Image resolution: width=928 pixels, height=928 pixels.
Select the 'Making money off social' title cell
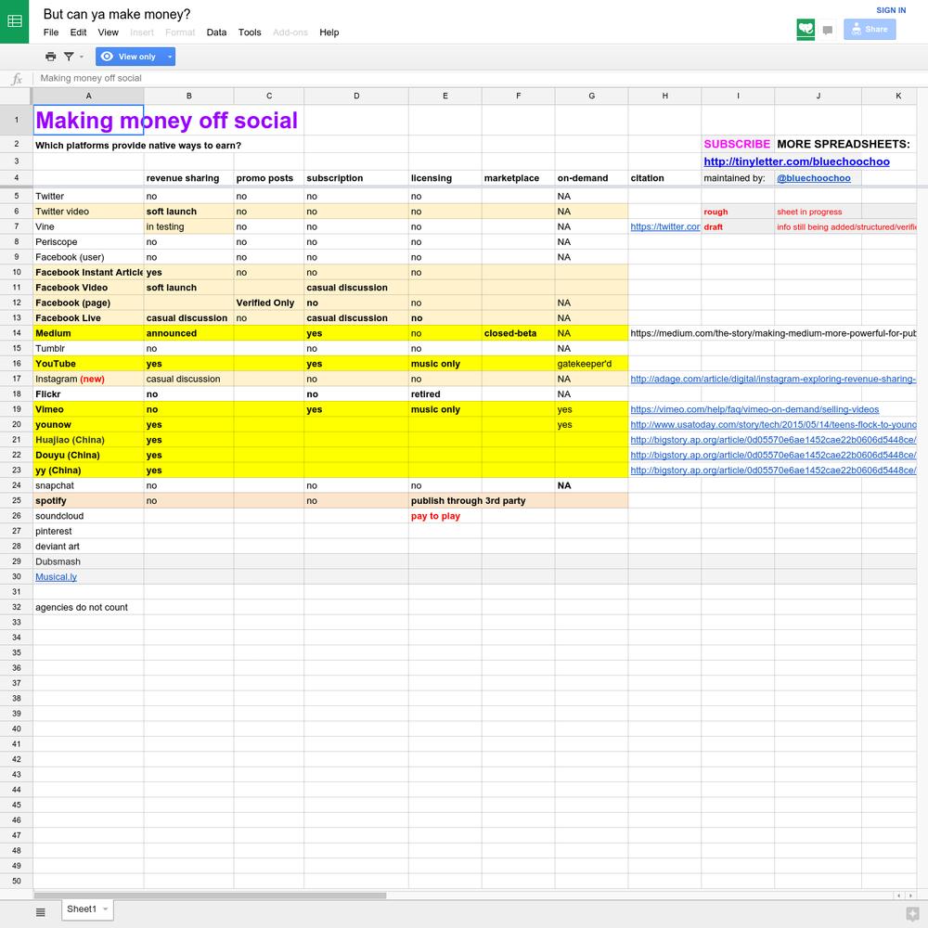tap(88, 120)
